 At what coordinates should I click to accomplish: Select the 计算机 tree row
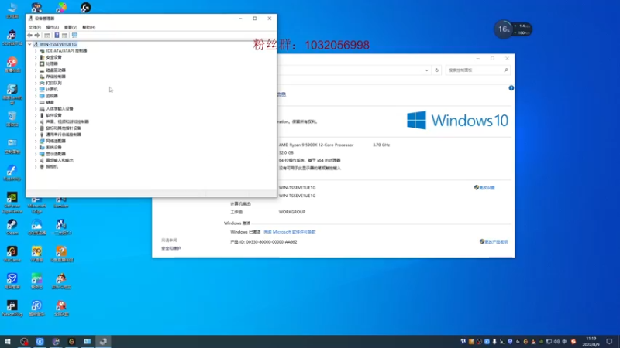tap(48, 90)
